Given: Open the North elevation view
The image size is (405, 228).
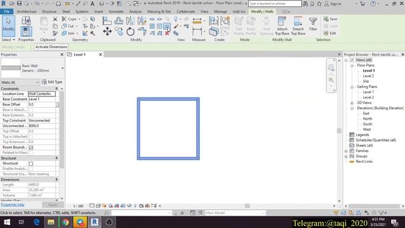Looking at the screenshot, I should 367,119.
